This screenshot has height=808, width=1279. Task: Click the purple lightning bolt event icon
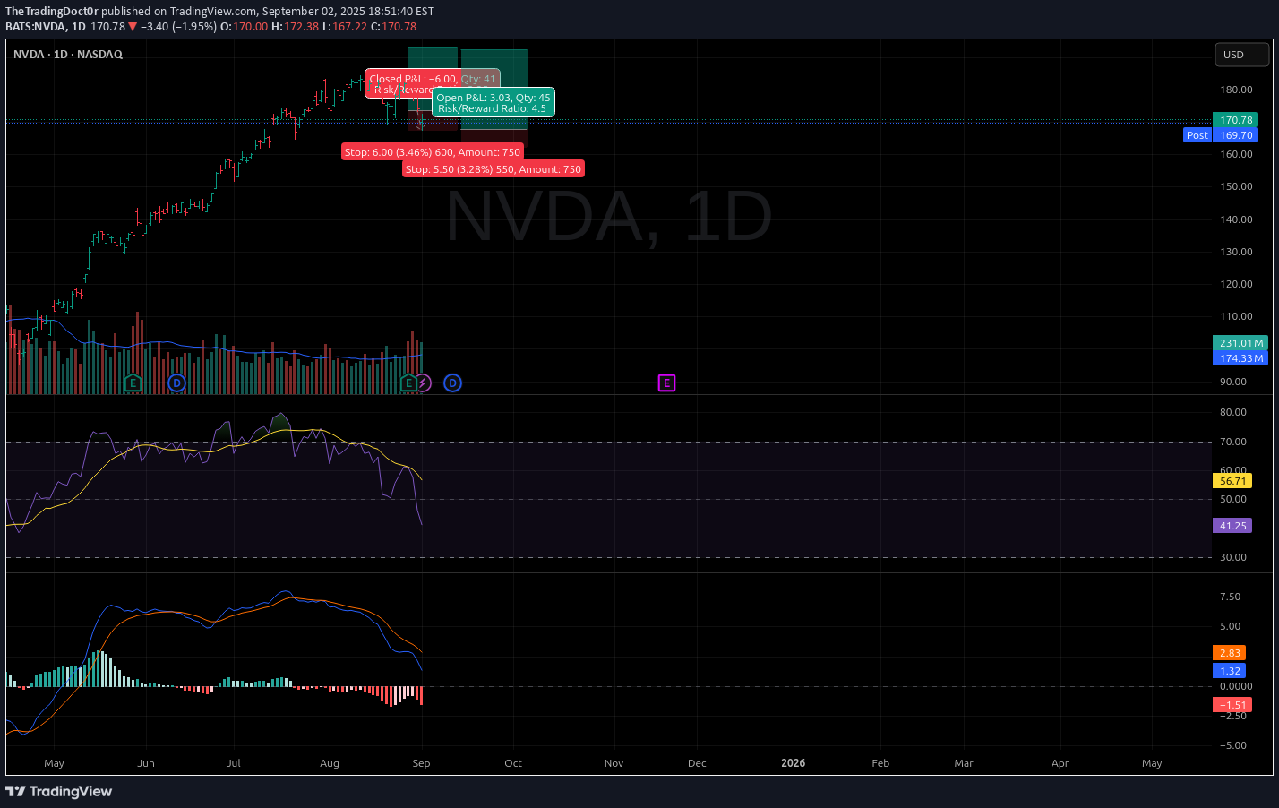pyautogui.click(x=423, y=383)
